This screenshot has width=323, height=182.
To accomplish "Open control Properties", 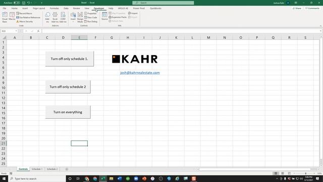I will point(90,13).
